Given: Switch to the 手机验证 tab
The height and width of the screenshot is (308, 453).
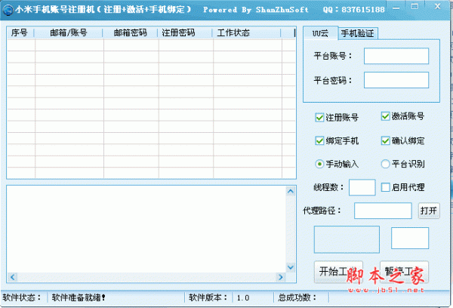Looking at the screenshot, I should pyautogui.click(x=358, y=33).
